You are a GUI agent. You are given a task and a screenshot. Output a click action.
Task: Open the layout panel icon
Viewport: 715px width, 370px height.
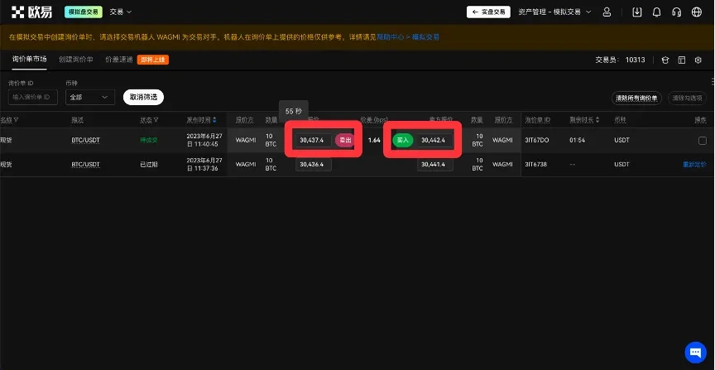682,60
